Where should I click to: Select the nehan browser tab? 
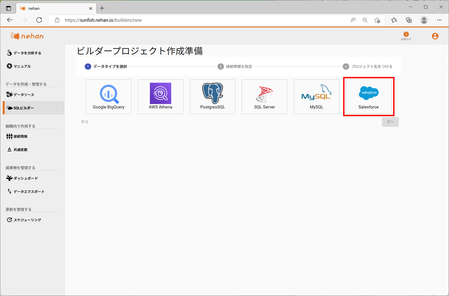click(56, 8)
